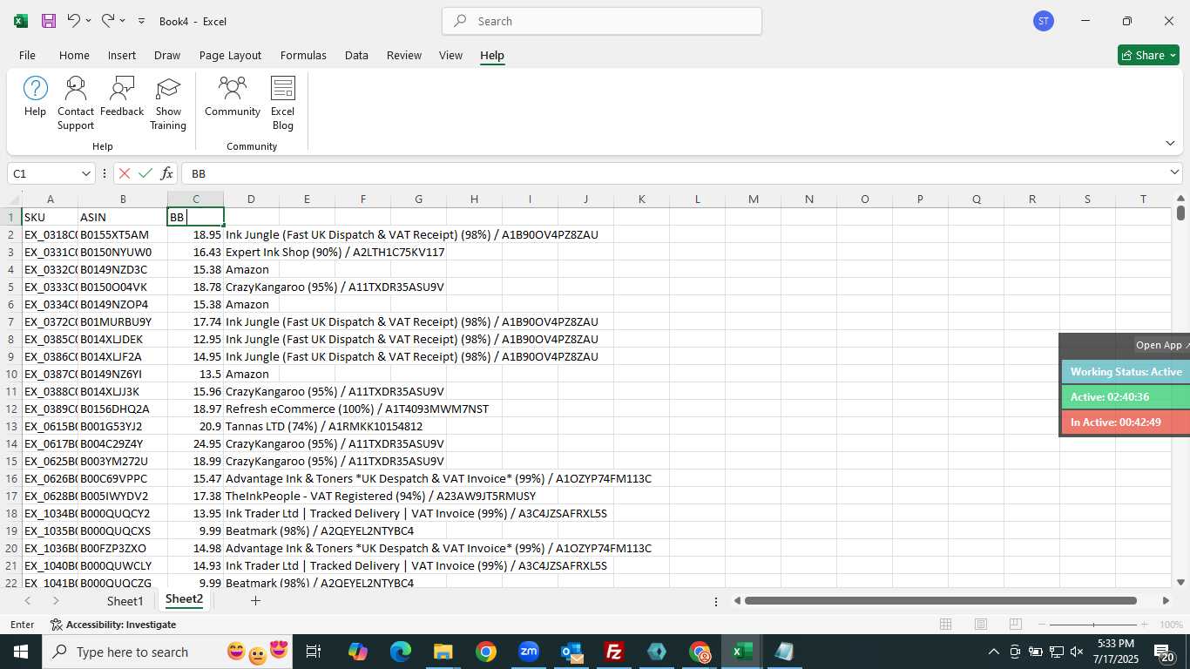
Task: Click the Select All corner button
Action: point(11,199)
